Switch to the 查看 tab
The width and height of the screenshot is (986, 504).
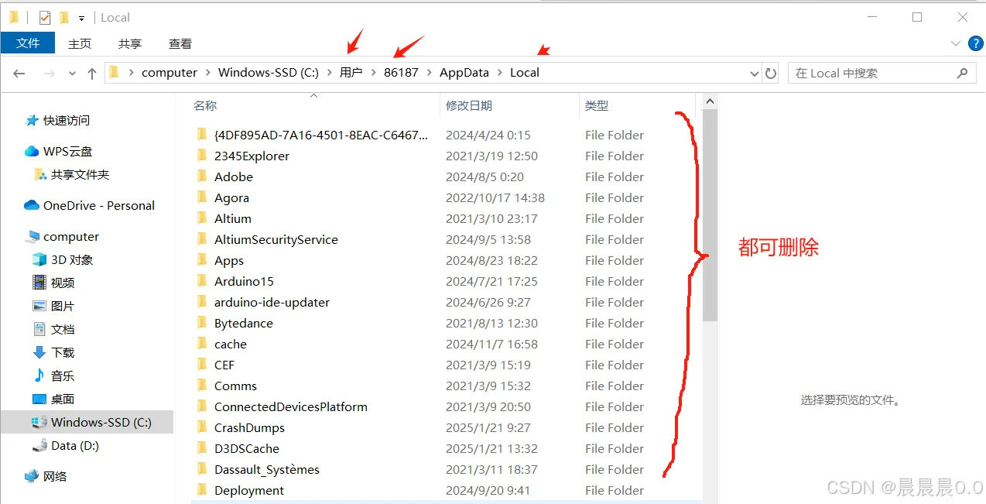[180, 43]
